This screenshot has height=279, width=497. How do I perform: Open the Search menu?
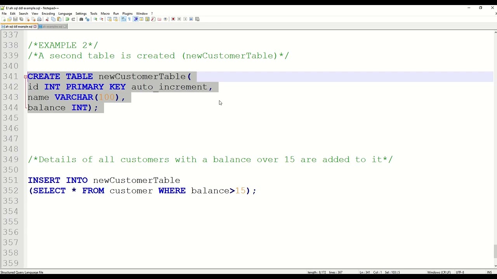click(23, 14)
